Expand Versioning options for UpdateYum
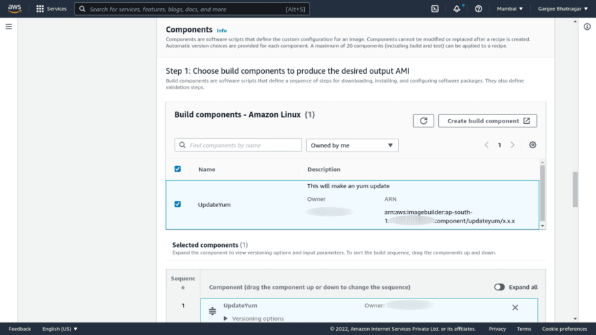 point(254,318)
